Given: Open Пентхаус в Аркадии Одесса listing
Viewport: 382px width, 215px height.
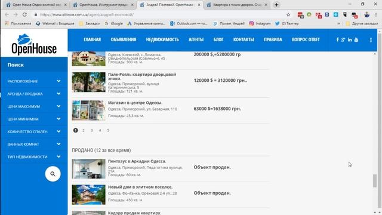Looking at the screenshot, I should (x=137, y=161).
